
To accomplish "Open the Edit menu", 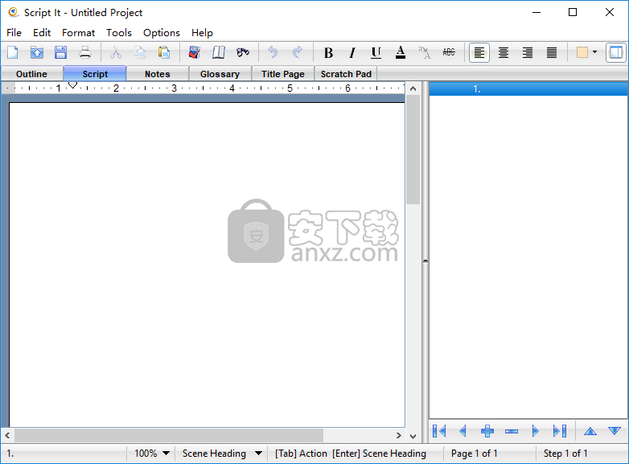I will (42, 33).
